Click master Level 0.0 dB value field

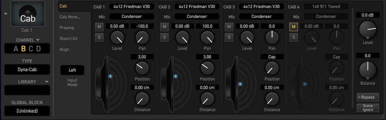point(367,15)
